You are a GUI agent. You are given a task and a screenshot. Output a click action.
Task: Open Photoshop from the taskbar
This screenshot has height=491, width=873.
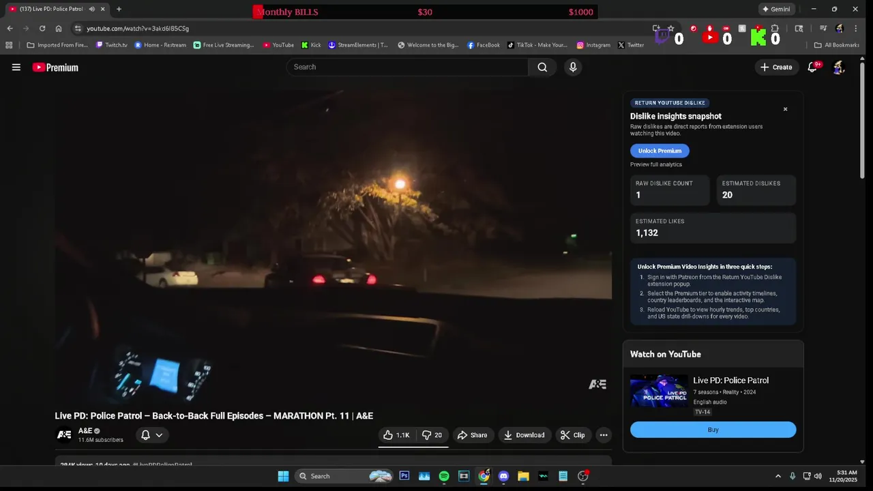click(404, 476)
